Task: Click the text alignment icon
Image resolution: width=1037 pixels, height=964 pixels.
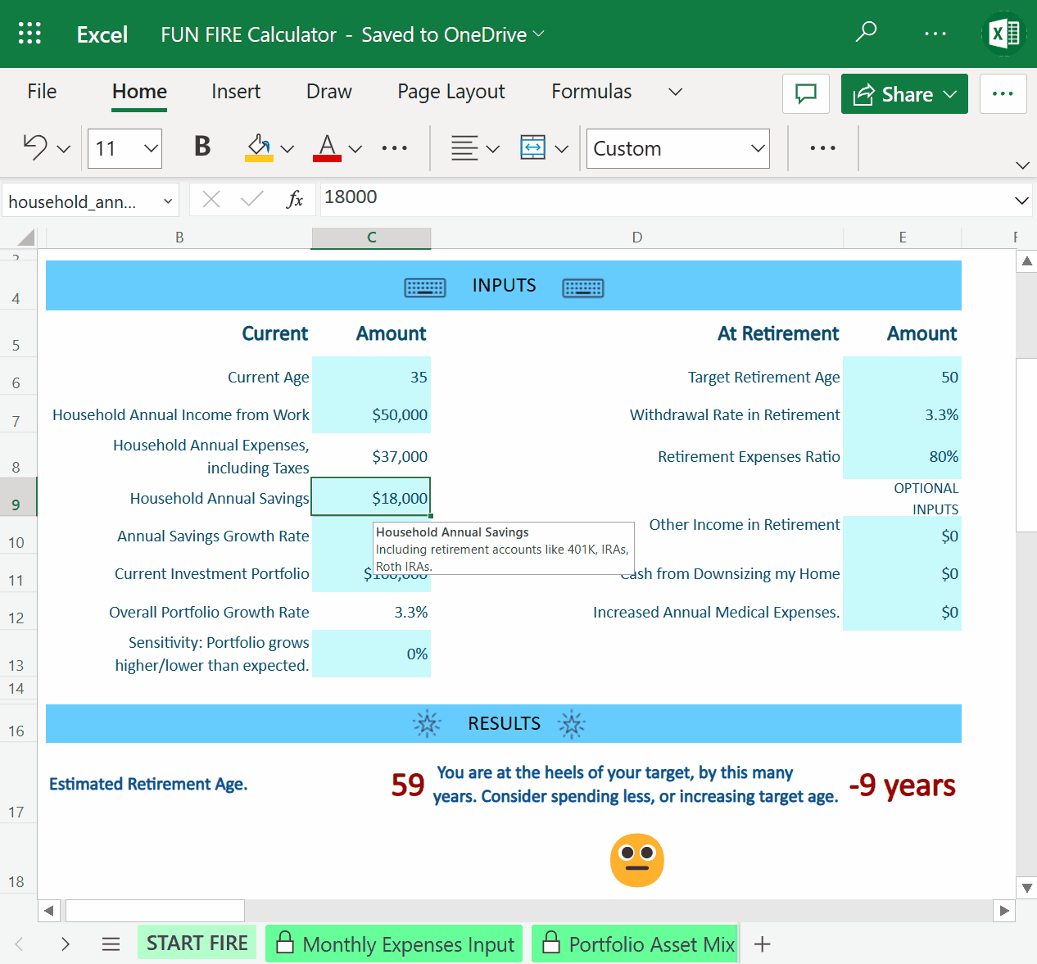Action: [x=464, y=148]
